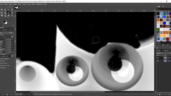Adjust the 13.00 brush size stepper arrows
This screenshot has height=96, width=171.
click(9, 39)
